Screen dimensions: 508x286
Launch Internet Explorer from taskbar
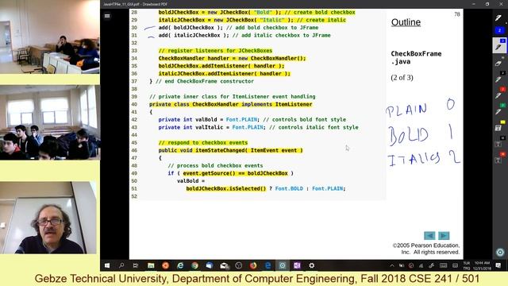[180, 265]
